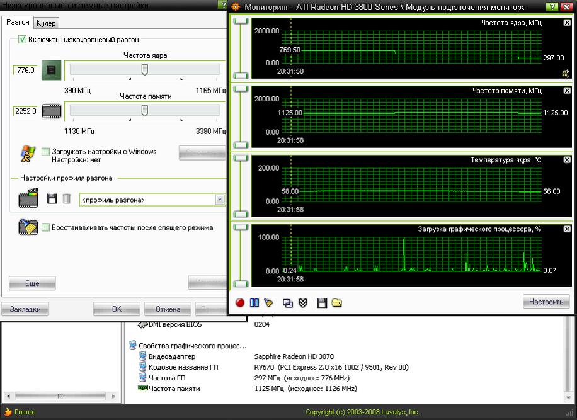Close the core frequency graph panel
This screenshot has width=577, height=420.
(566, 22)
